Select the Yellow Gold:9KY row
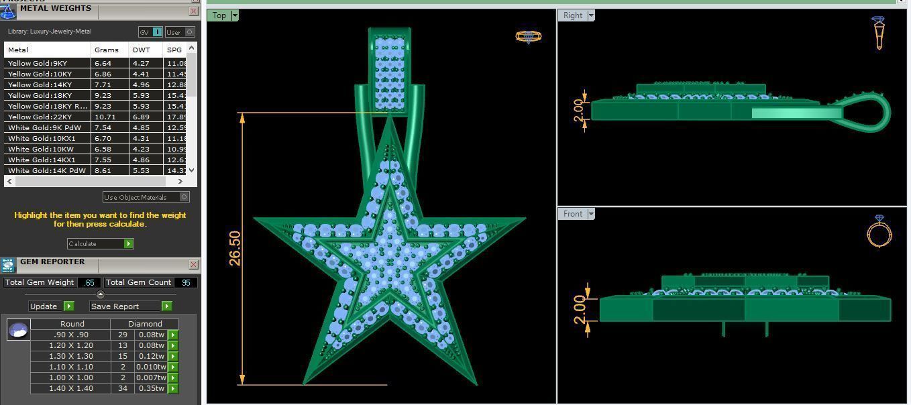 click(95, 63)
